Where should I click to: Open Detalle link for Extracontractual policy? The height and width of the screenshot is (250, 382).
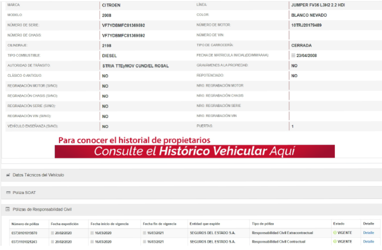pyautogui.click(x=368, y=233)
